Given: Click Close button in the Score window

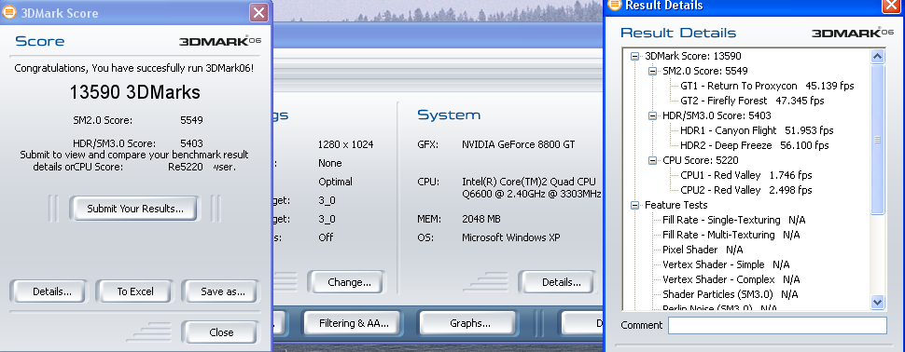Looking at the screenshot, I should pyautogui.click(x=221, y=332).
